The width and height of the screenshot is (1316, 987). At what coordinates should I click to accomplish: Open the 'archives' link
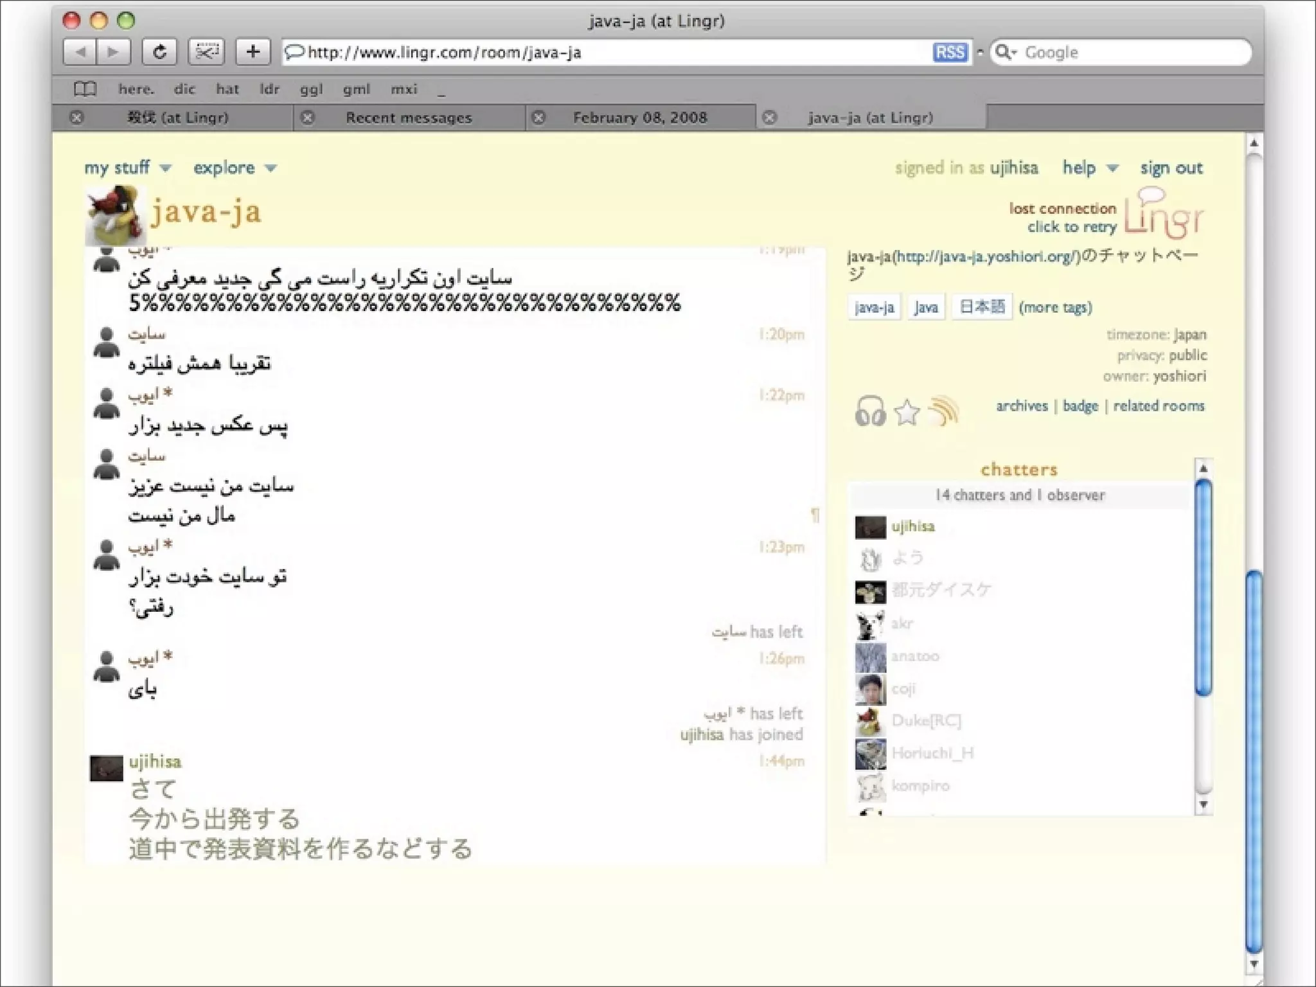[1021, 406]
